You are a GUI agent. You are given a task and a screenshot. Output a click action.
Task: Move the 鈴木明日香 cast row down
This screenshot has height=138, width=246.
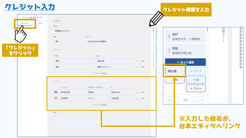140,92
